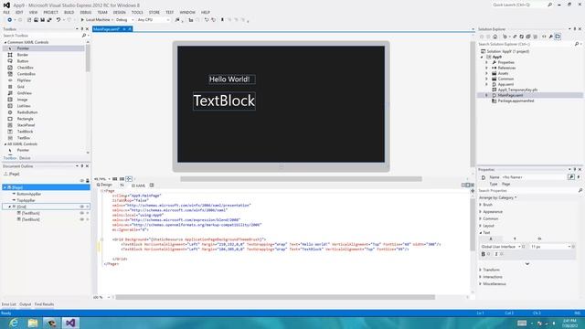
Task: Toggle Preview Selected Items in Solution Explorer
Action: (x=558, y=37)
